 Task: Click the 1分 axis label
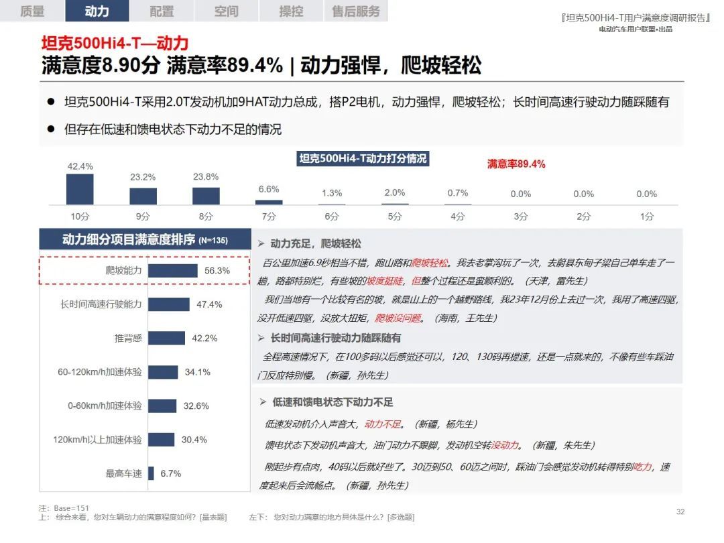(x=647, y=216)
